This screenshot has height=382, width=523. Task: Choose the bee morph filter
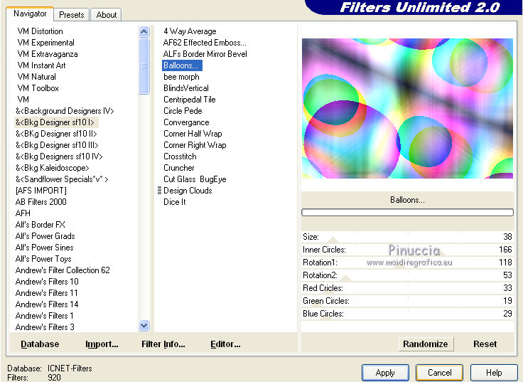coord(181,77)
